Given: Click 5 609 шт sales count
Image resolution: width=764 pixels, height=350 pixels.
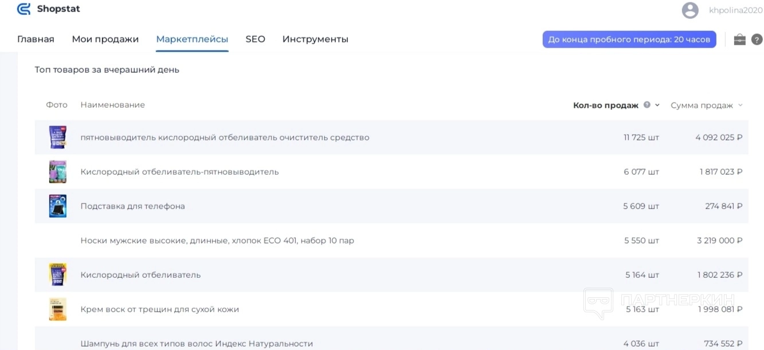Looking at the screenshot, I should [641, 206].
